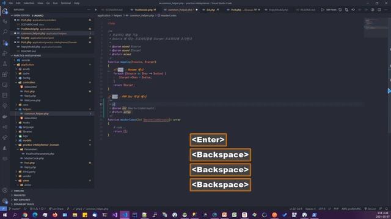Click the UTF-8 encoding in the status bar
The width and height of the screenshot is (391, 219).
(x=322, y=209)
